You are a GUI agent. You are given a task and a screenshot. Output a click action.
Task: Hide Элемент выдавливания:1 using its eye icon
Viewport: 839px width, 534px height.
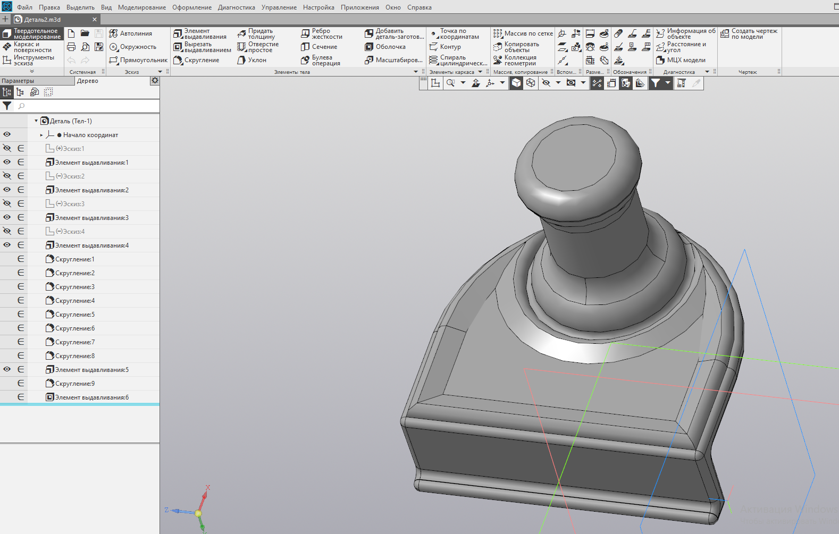[x=7, y=162]
